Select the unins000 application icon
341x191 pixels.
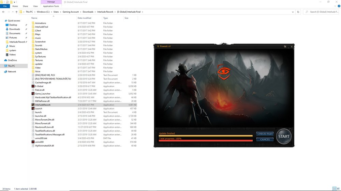pos(33,142)
